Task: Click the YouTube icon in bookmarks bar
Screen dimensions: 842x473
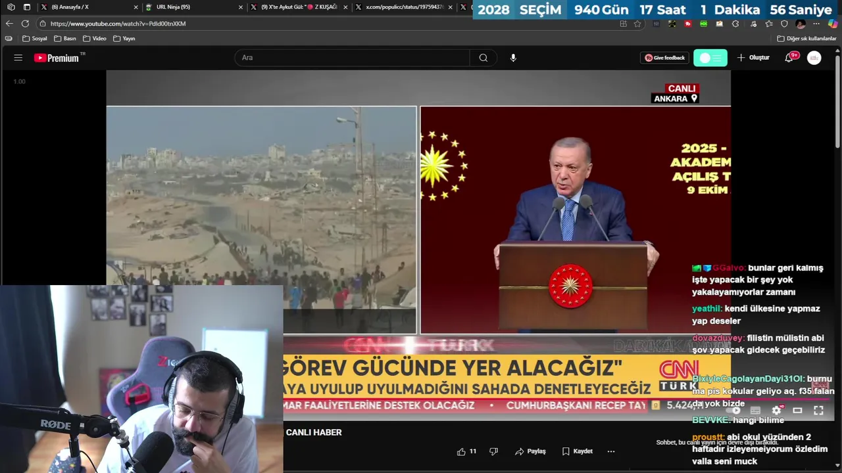Action: tap(9, 38)
